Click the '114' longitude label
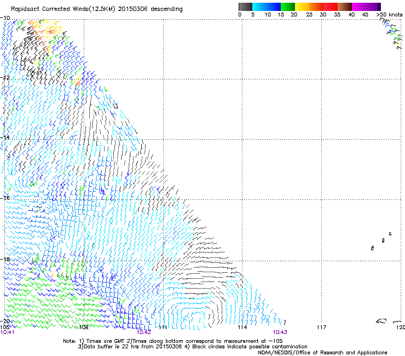Screen dimensions: 405x356 tap(242, 328)
